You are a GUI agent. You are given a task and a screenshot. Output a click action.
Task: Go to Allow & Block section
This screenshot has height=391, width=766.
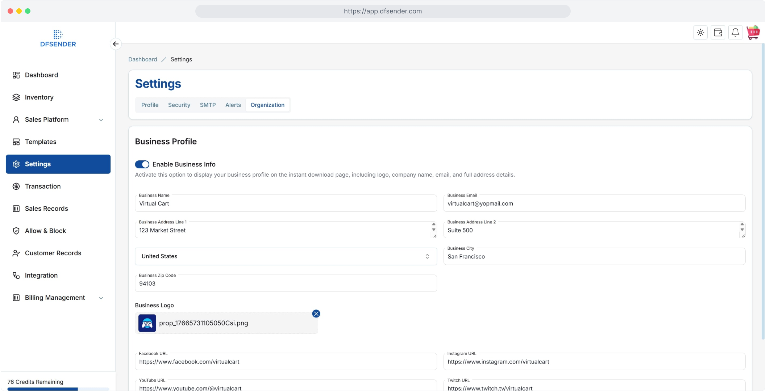point(45,231)
